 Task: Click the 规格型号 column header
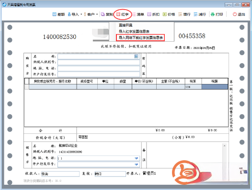tap(87, 81)
